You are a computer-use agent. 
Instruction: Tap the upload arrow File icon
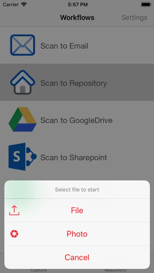14,210
